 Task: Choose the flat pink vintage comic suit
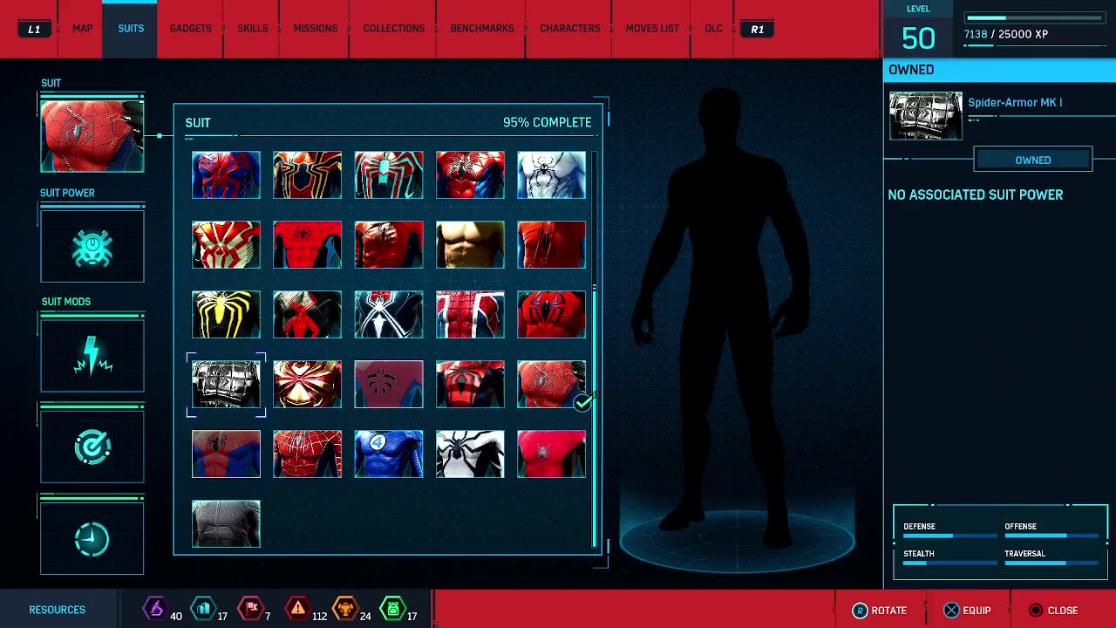pyautogui.click(x=389, y=384)
